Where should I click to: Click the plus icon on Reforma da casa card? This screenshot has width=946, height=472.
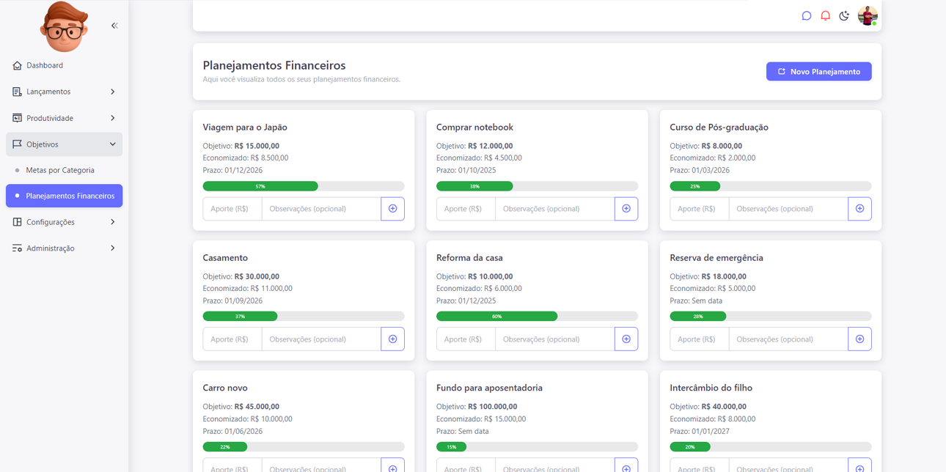coord(626,339)
